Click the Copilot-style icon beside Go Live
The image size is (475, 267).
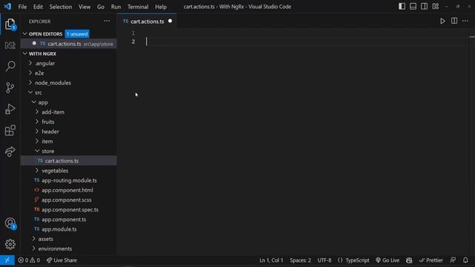coord(409,260)
